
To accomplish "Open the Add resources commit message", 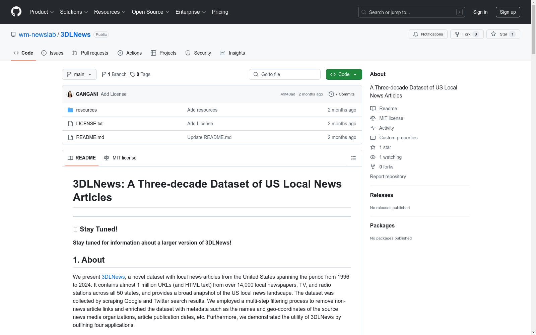I will [202, 110].
